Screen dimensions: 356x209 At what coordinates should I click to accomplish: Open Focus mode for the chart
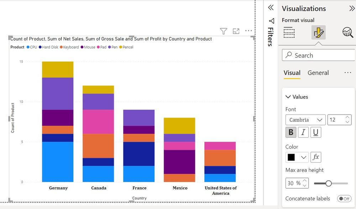tap(236, 31)
